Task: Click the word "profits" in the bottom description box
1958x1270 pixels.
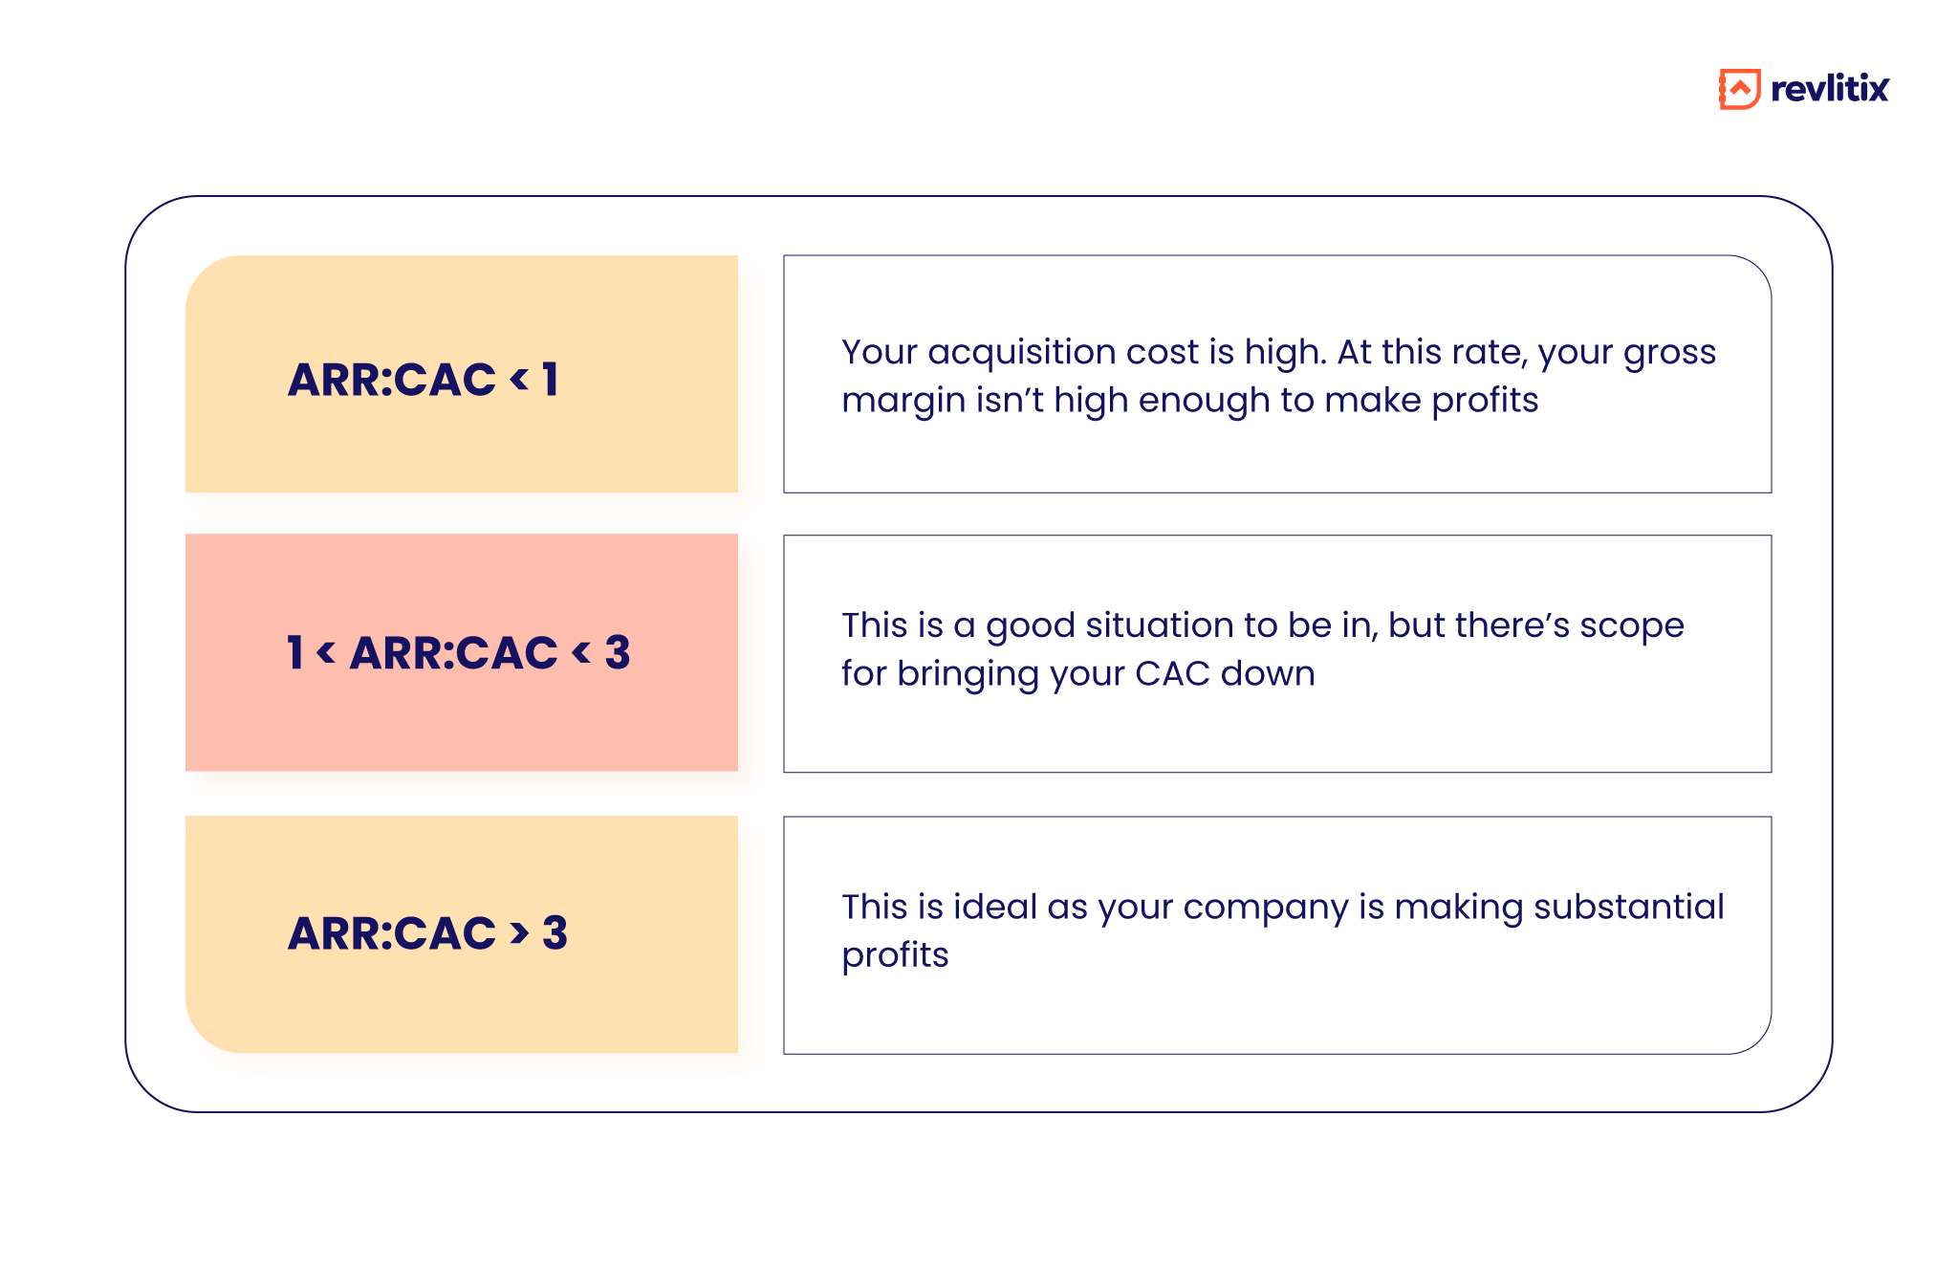Action: 895,954
